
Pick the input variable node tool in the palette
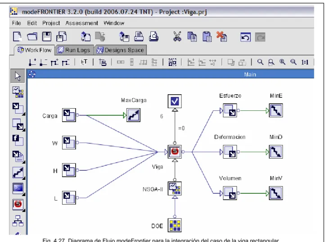tap(18, 109)
